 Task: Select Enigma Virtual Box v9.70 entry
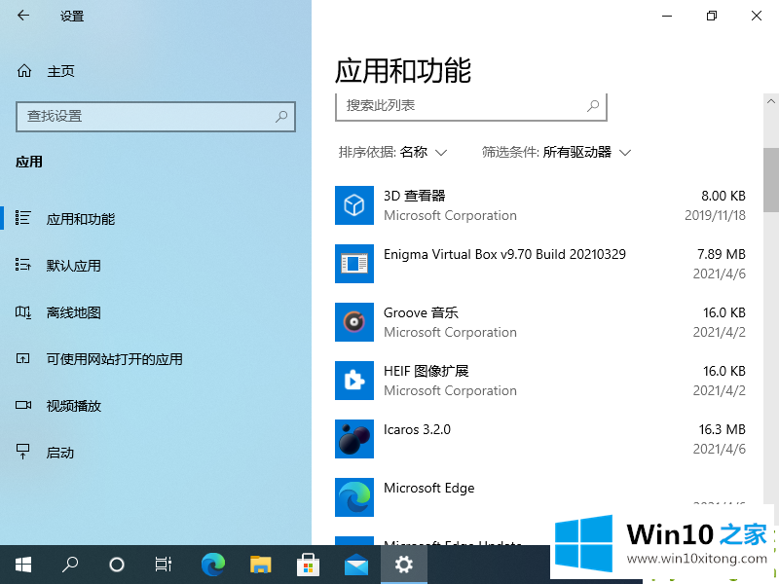tap(504, 254)
